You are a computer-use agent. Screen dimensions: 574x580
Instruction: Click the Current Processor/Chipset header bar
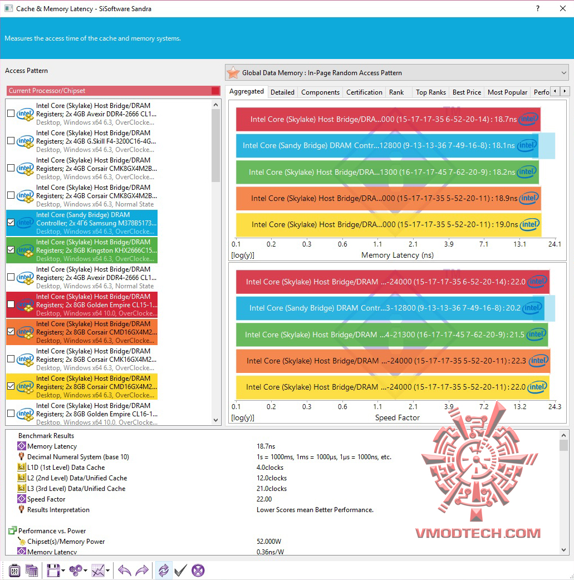click(x=113, y=91)
